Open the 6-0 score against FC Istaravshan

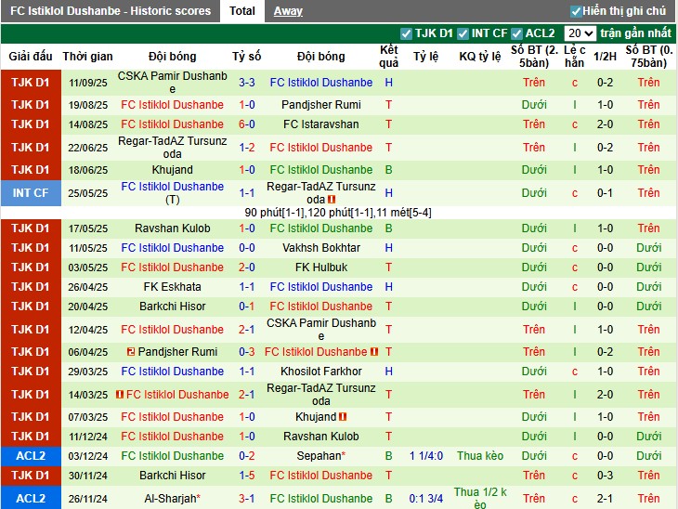(x=246, y=124)
